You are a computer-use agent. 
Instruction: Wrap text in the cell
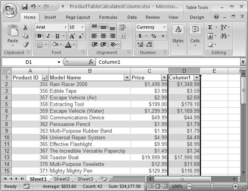coord(122,27)
